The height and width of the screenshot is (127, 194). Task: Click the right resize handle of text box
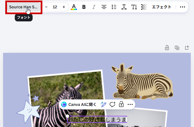tap(127, 119)
